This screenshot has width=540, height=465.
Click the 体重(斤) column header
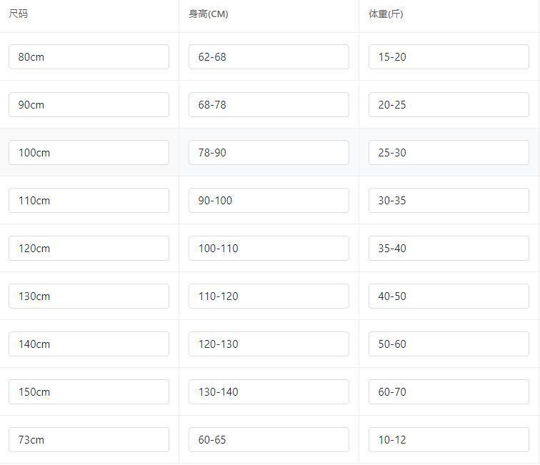pyautogui.click(x=386, y=14)
